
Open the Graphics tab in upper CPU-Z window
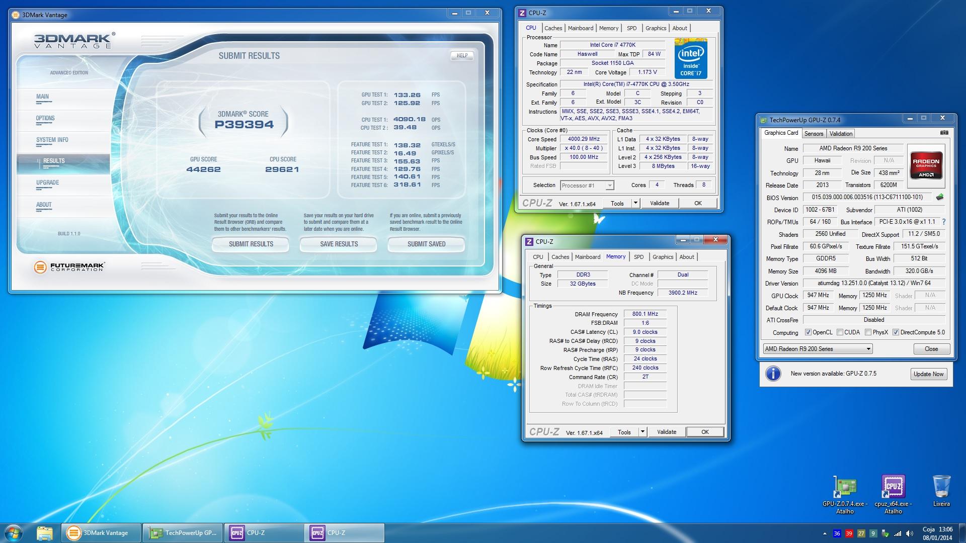click(656, 28)
